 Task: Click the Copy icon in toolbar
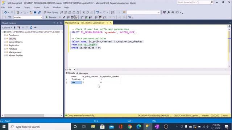coord(88,12)
